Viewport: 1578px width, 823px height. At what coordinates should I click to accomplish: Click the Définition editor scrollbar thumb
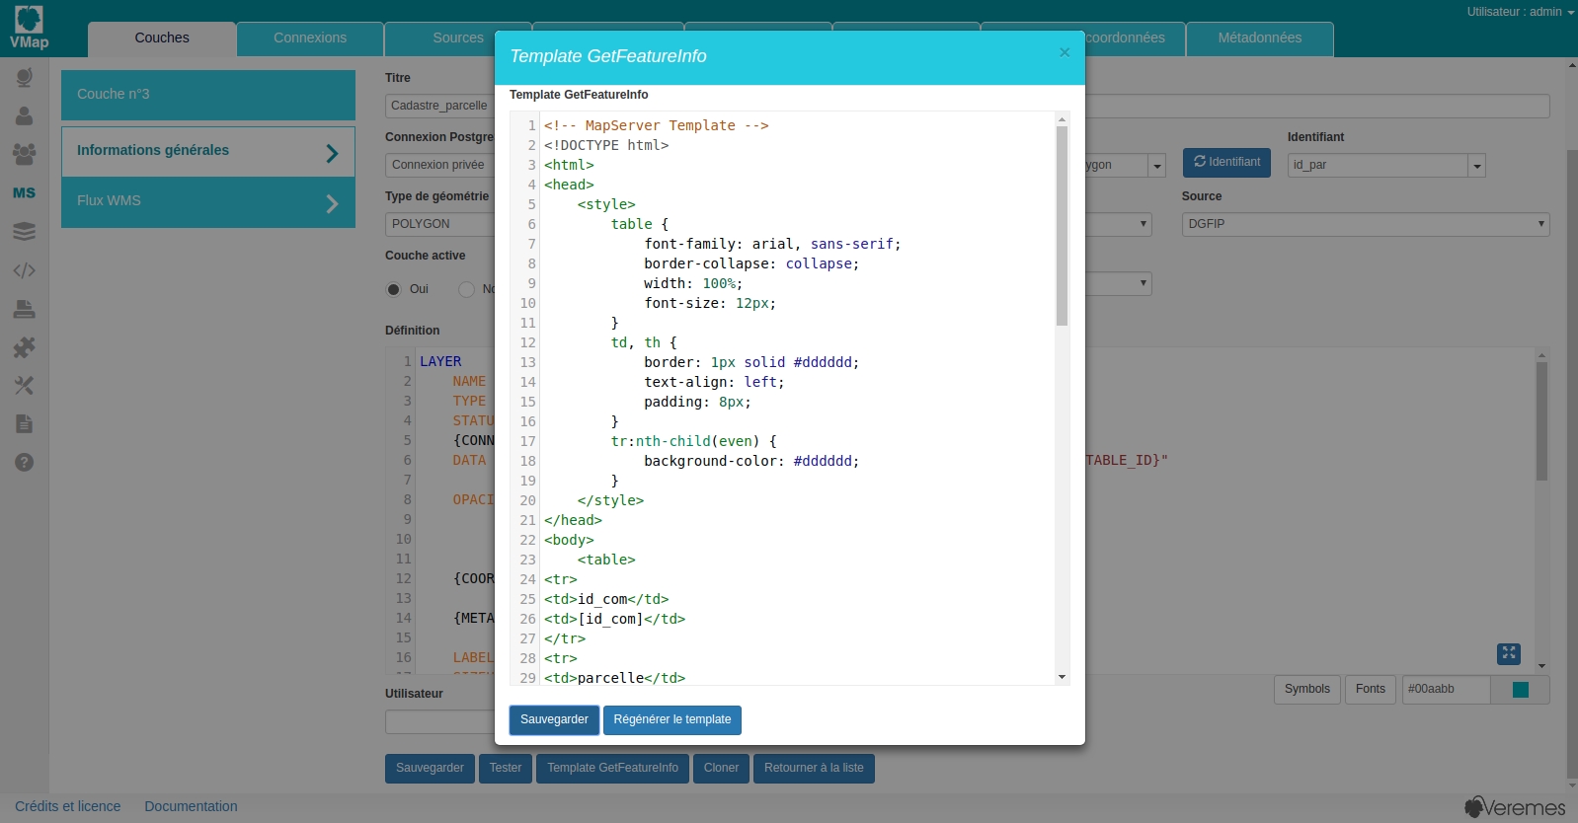(1541, 421)
